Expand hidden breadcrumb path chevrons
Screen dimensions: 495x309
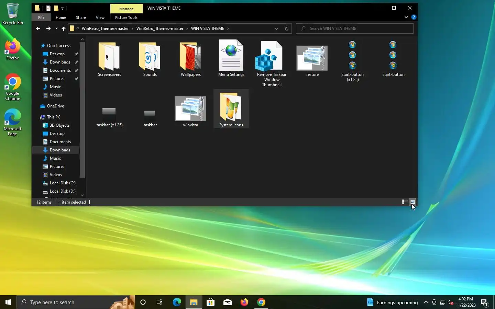click(78, 28)
